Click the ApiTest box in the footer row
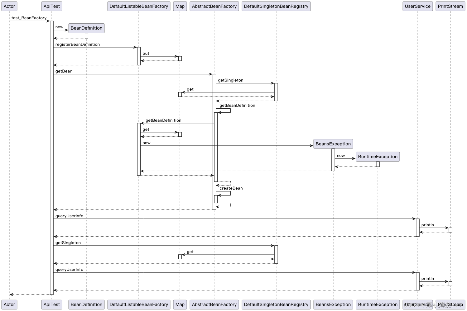Image resolution: width=467 pixels, height=311 pixels. point(52,304)
